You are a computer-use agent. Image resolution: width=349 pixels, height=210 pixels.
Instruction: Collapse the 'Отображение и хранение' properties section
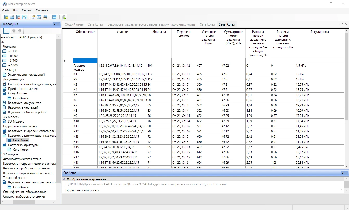point(64,179)
